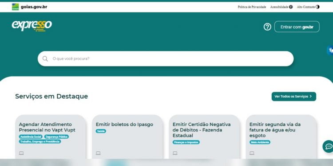Click Ver Todos os Serviços button
The height and width of the screenshot is (166, 333).
pos(294,97)
